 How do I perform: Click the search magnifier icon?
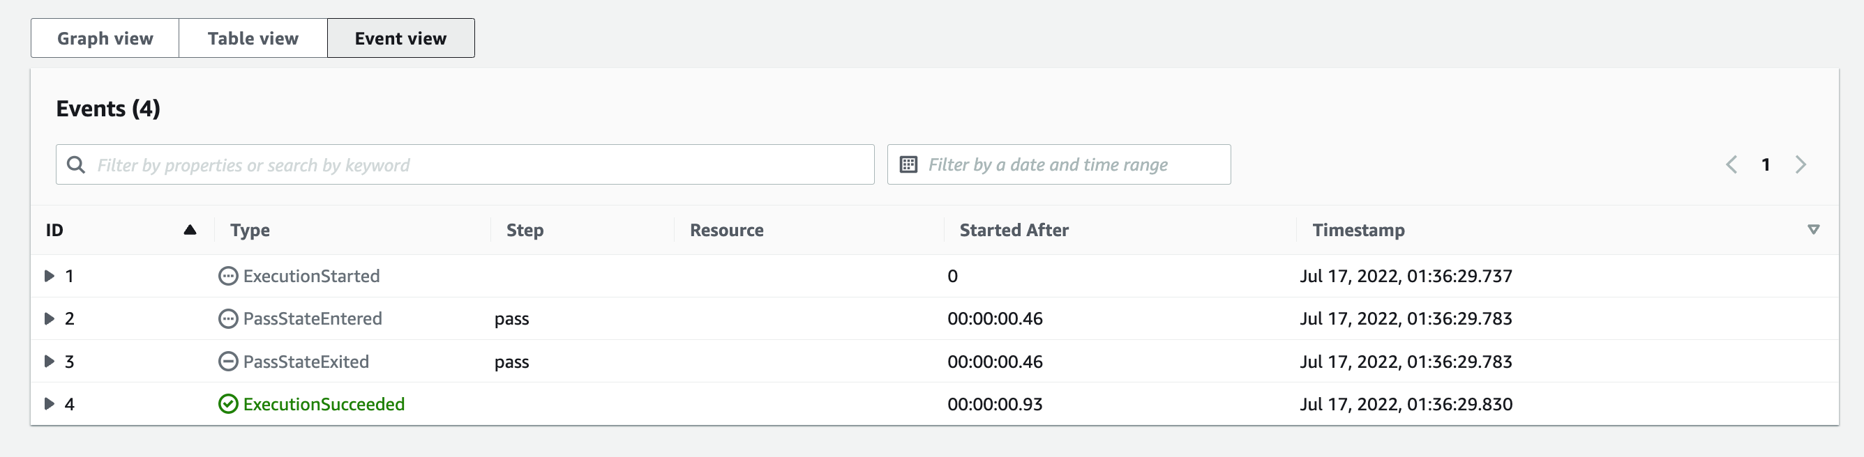click(76, 165)
